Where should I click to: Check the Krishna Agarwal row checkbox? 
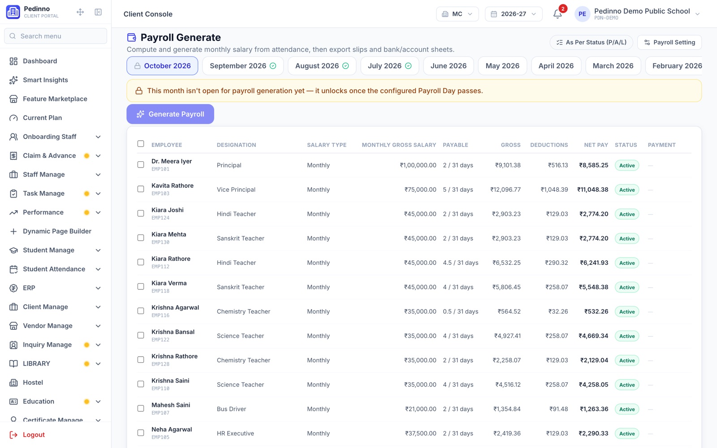141,311
